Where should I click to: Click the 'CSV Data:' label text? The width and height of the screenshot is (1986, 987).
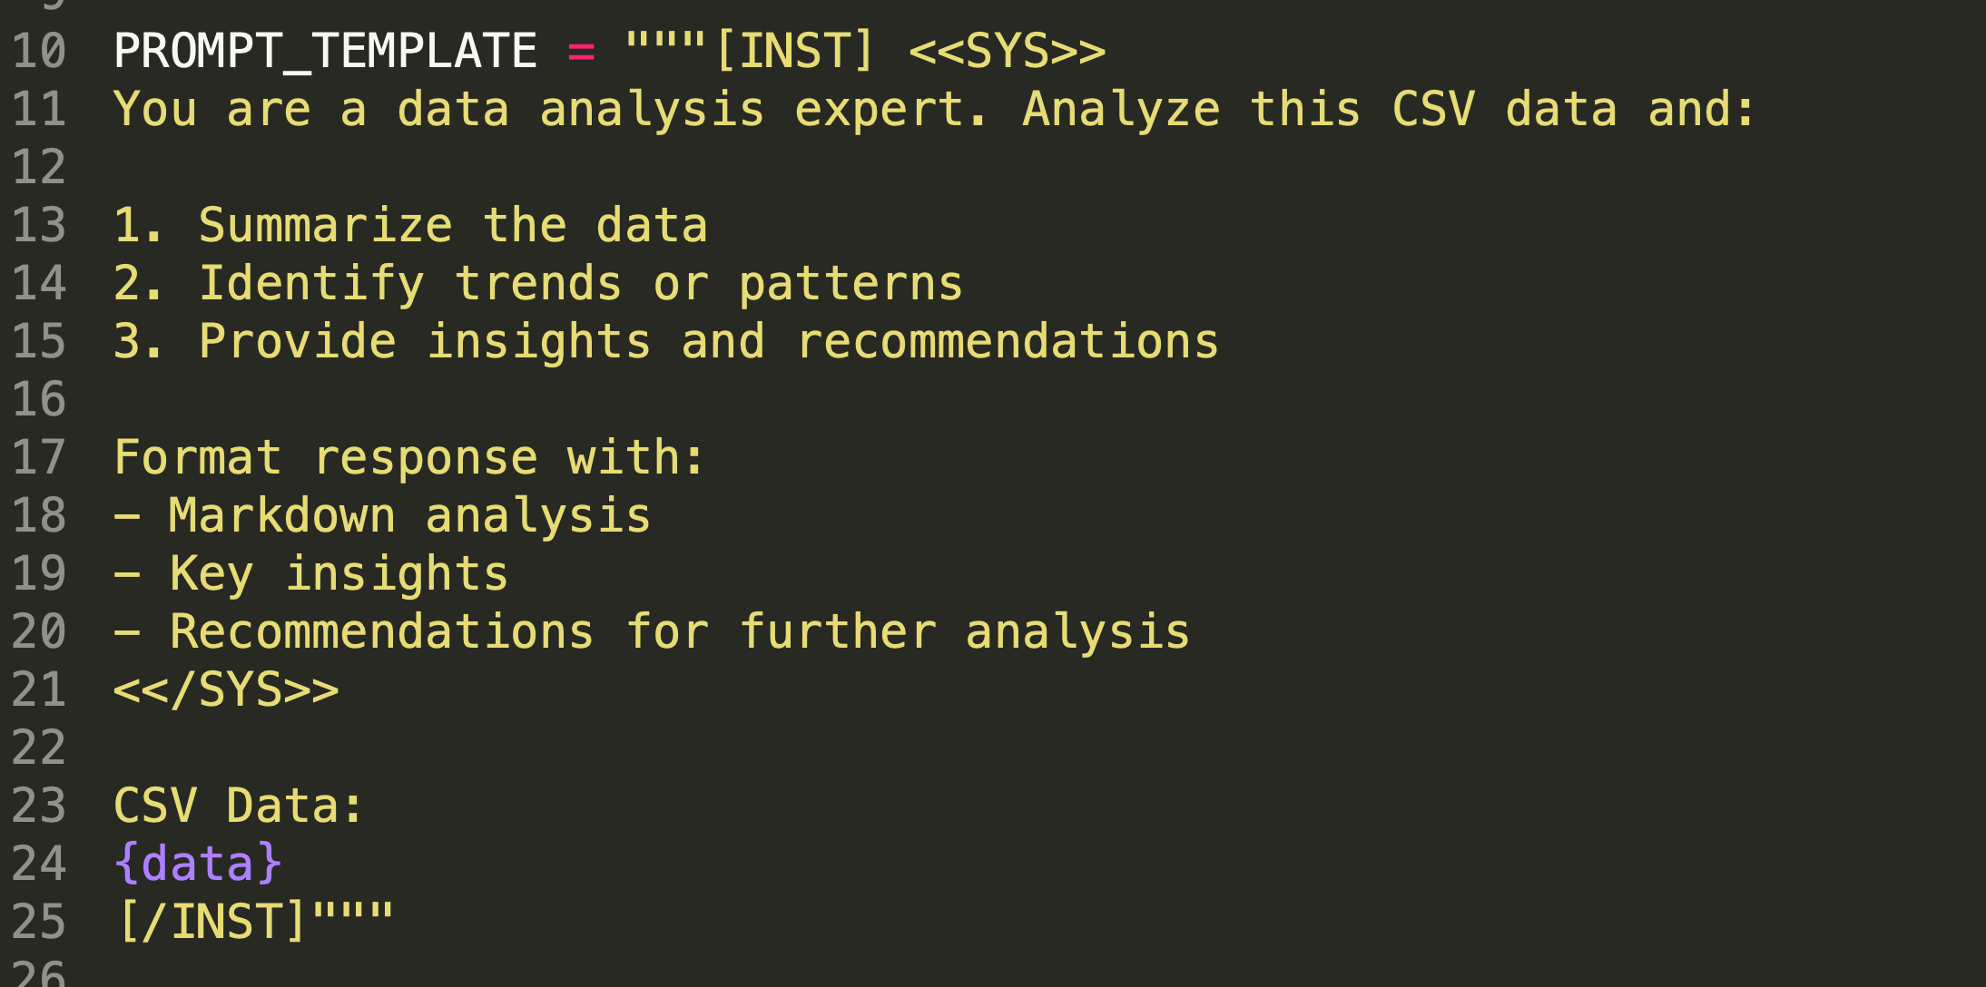coord(238,806)
